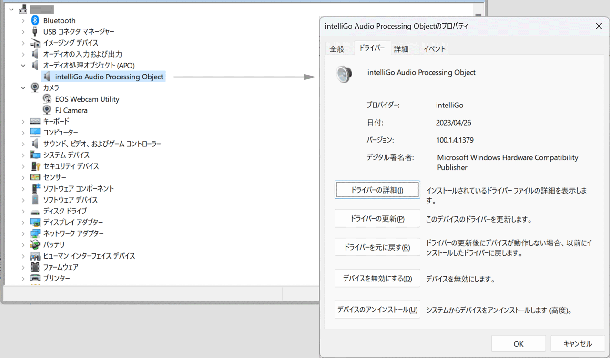Screen dimensions: 610x358
Task: Click the センサー category icon
Action: tap(35, 177)
